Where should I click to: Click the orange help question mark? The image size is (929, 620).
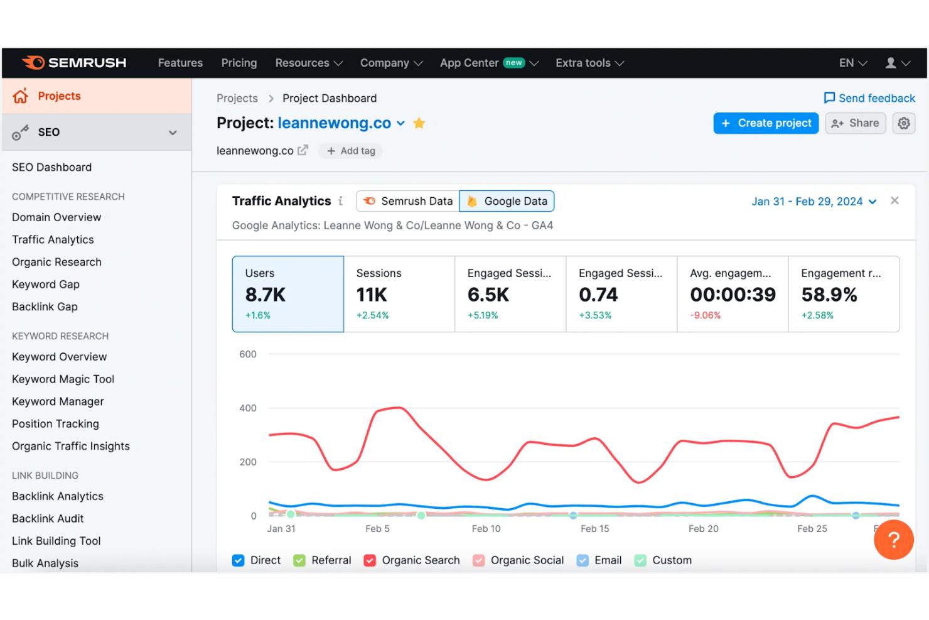(x=893, y=540)
